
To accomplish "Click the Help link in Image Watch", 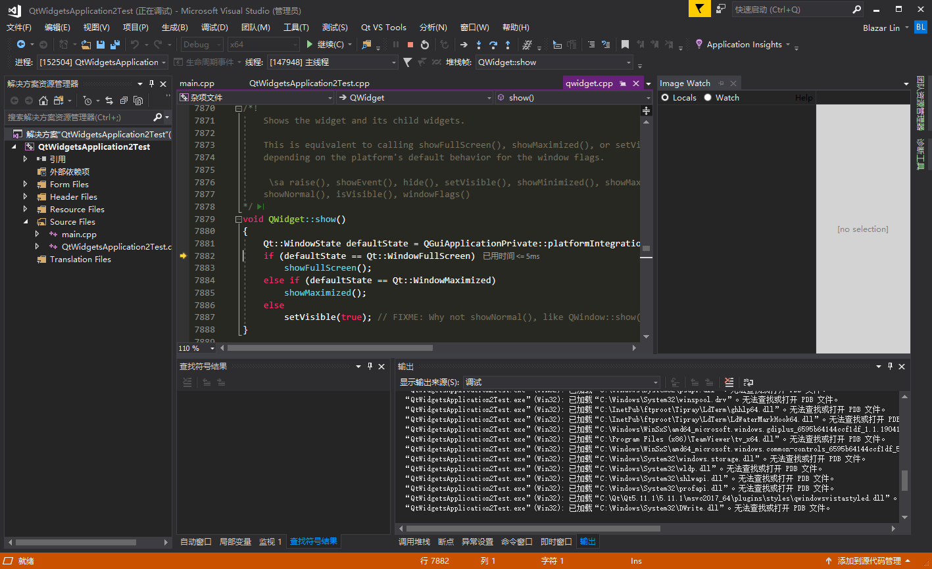I will (x=804, y=97).
